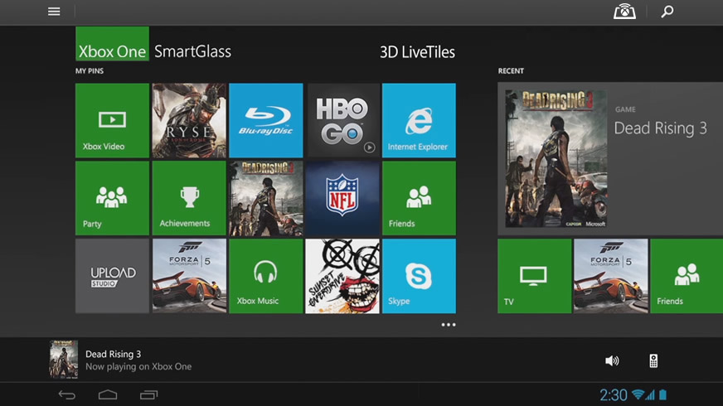The width and height of the screenshot is (723, 406).
Task: Click the Xbox One header label
Action: click(112, 44)
